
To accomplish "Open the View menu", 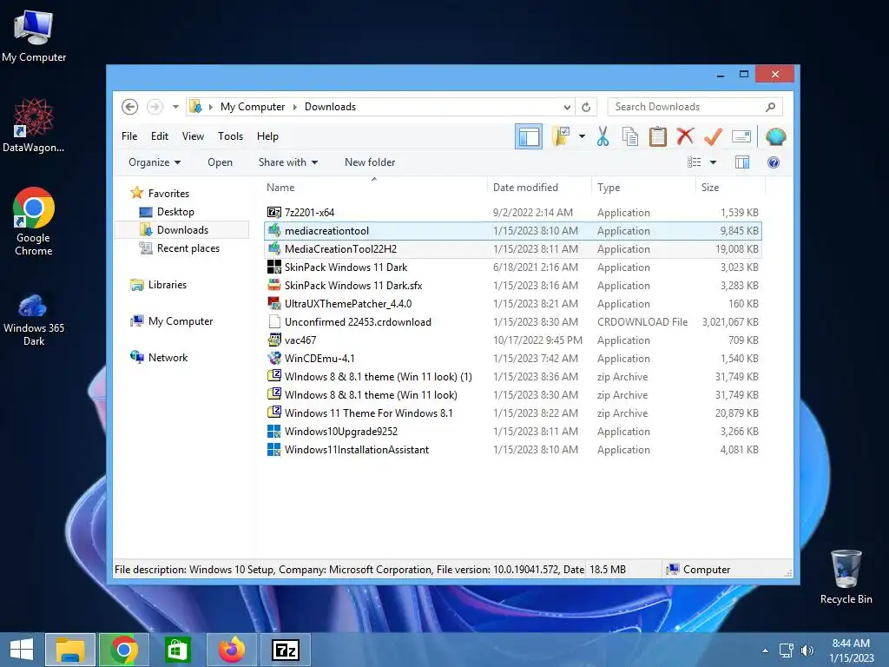I will 193,136.
